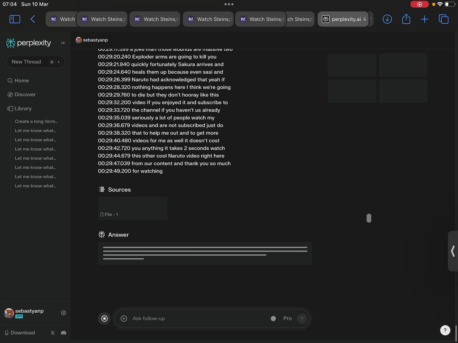Click the line '00:29:49.200 for watching'
This screenshot has width=458, height=343.
(130, 171)
